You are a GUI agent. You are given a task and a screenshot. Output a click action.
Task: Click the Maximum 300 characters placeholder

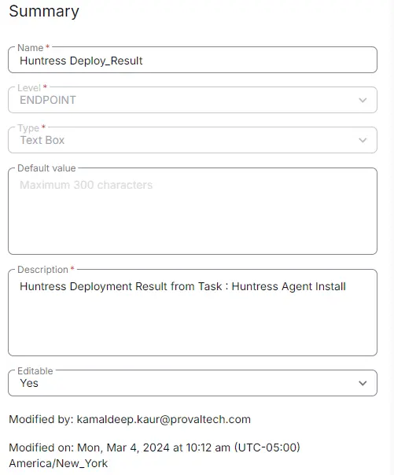pyautogui.click(x=86, y=185)
